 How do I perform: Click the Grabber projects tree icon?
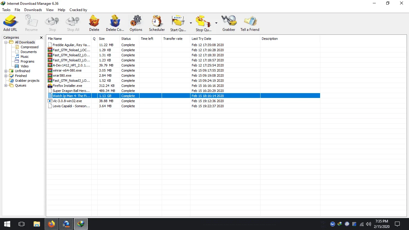coord(12,81)
